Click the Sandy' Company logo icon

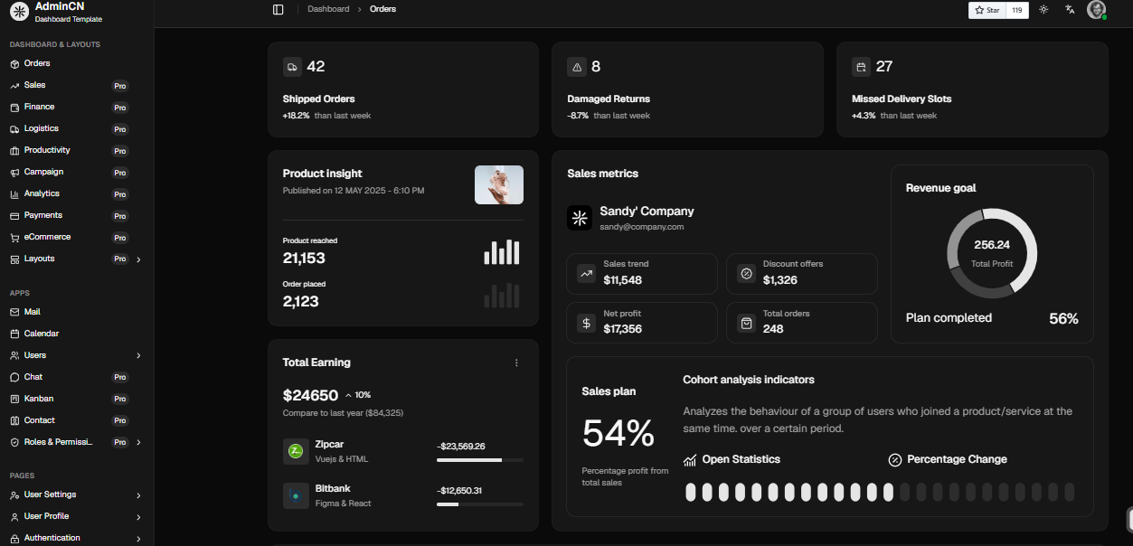580,218
